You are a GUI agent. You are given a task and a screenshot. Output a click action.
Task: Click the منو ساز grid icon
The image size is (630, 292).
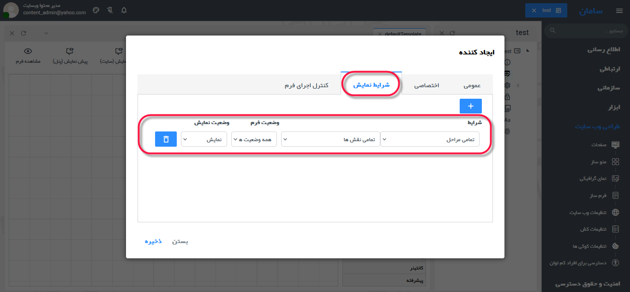(615, 161)
